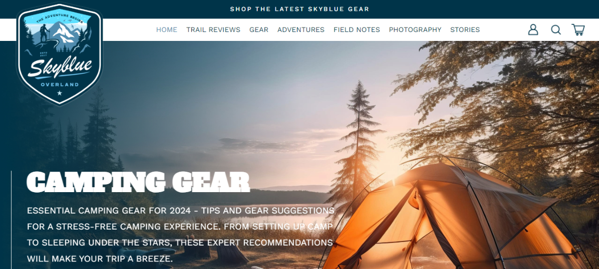This screenshot has width=599, height=269.
Task: Open the Photography section
Action: tap(415, 29)
